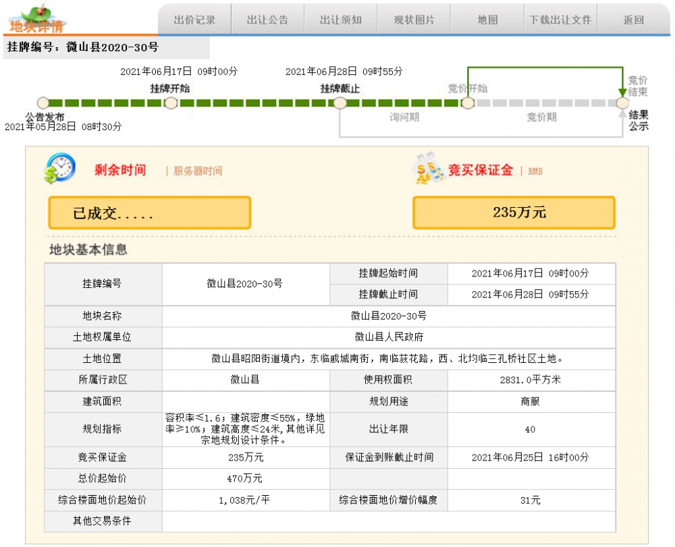Viewport: 675px width, 547px height.
Task: Click the 挂牌截止时间 date value in table
Action: [x=531, y=294]
